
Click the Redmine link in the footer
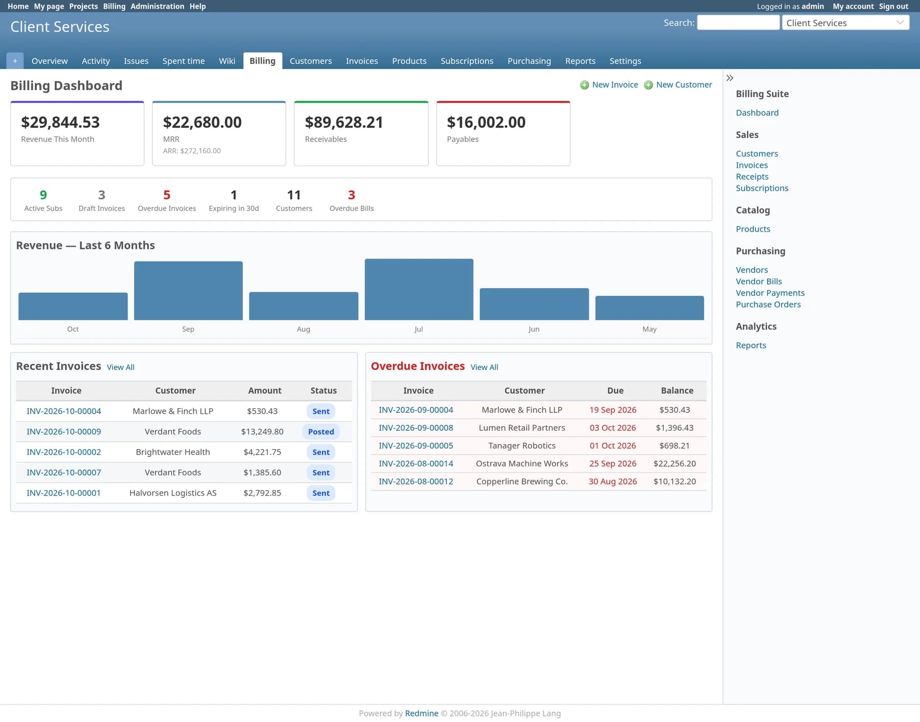422,713
